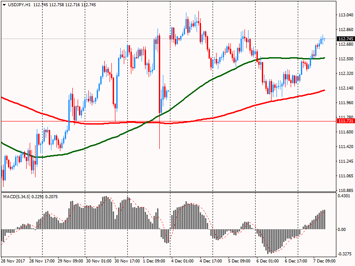Click the dropdown triangle beside USDJPY,H1
The width and height of the screenshot is (355, 266).
4,4
